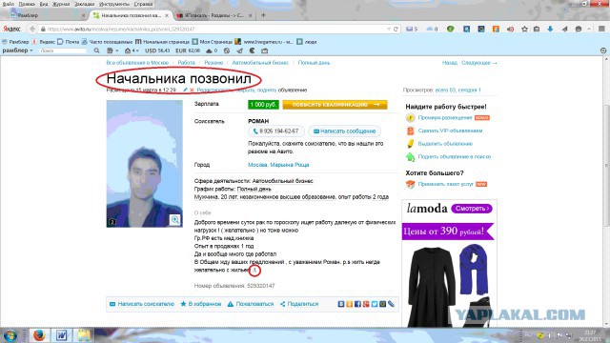610x343 pixels.
Task: Click Выделить объявление link
Action: point(445,144)
